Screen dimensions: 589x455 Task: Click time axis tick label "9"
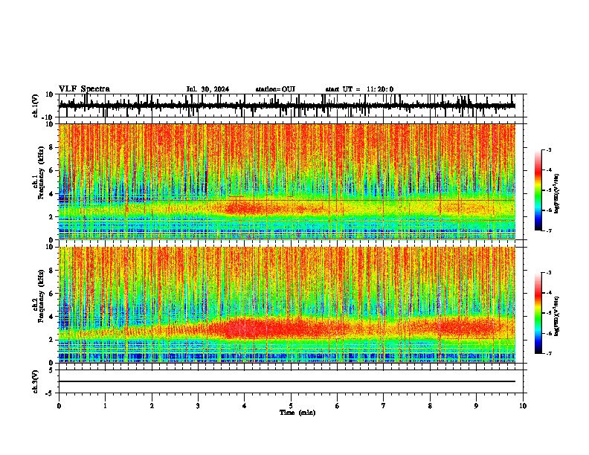click(x=476, y=406)
